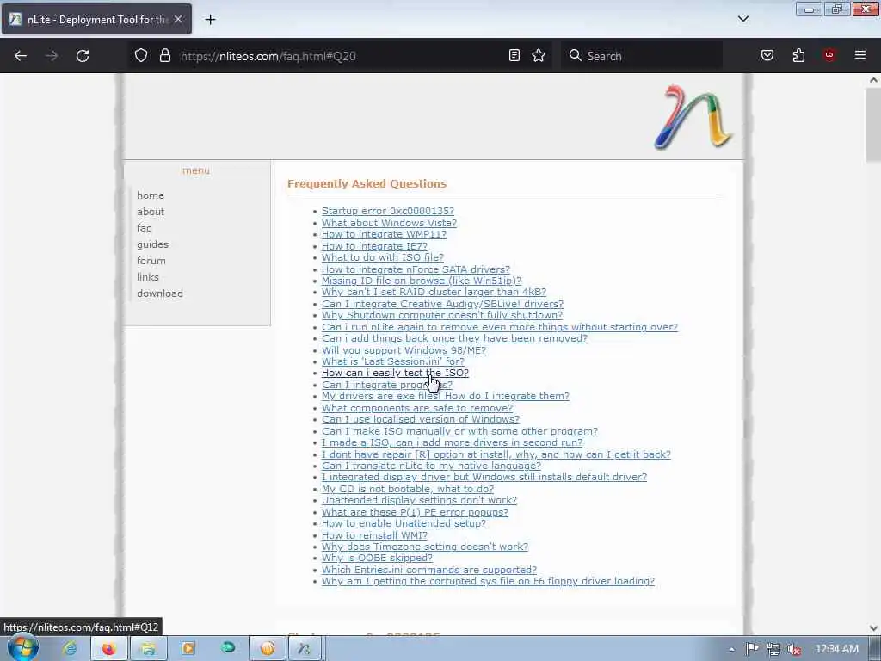
Task: Reload the current page
Action: point(83,56)
